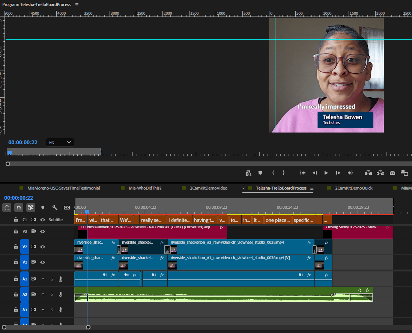Target the V1 video track
Screen dimensions: 412x333
pos(25,262)
